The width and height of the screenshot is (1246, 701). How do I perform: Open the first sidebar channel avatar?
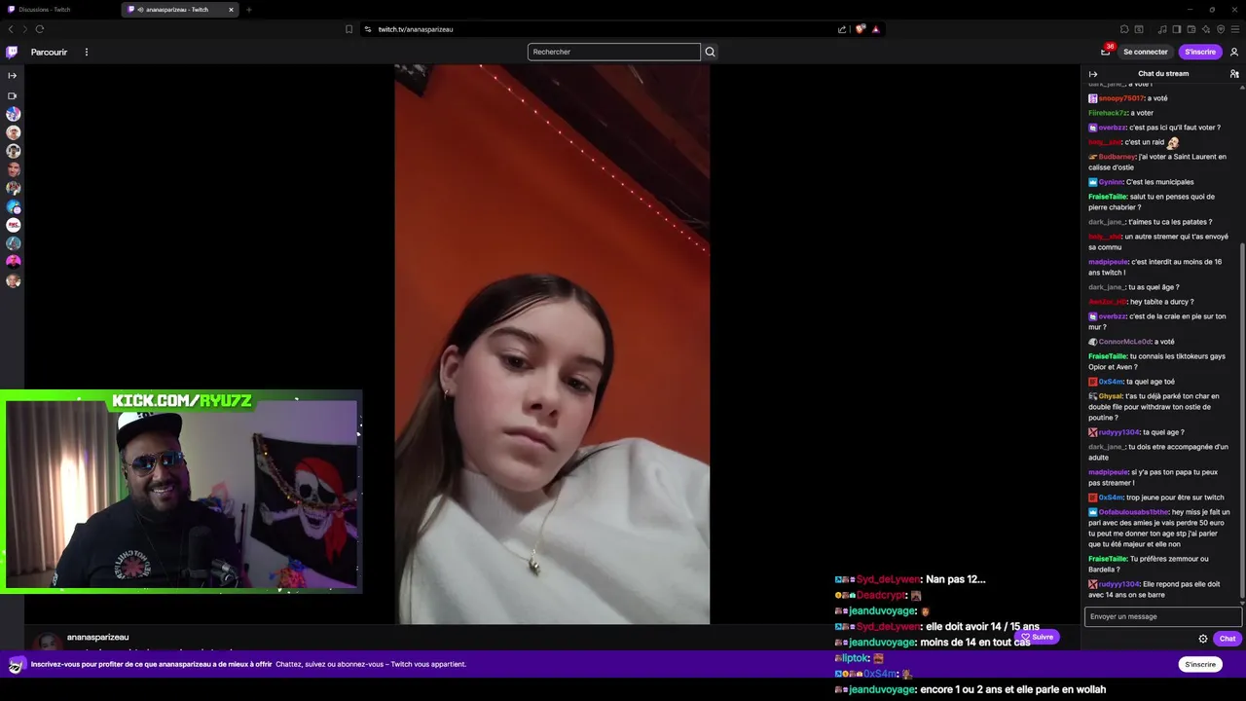(x=14, y=114)
